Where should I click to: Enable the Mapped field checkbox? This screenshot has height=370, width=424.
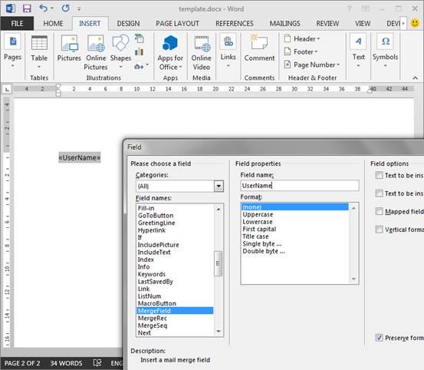[x=379, y=211]
